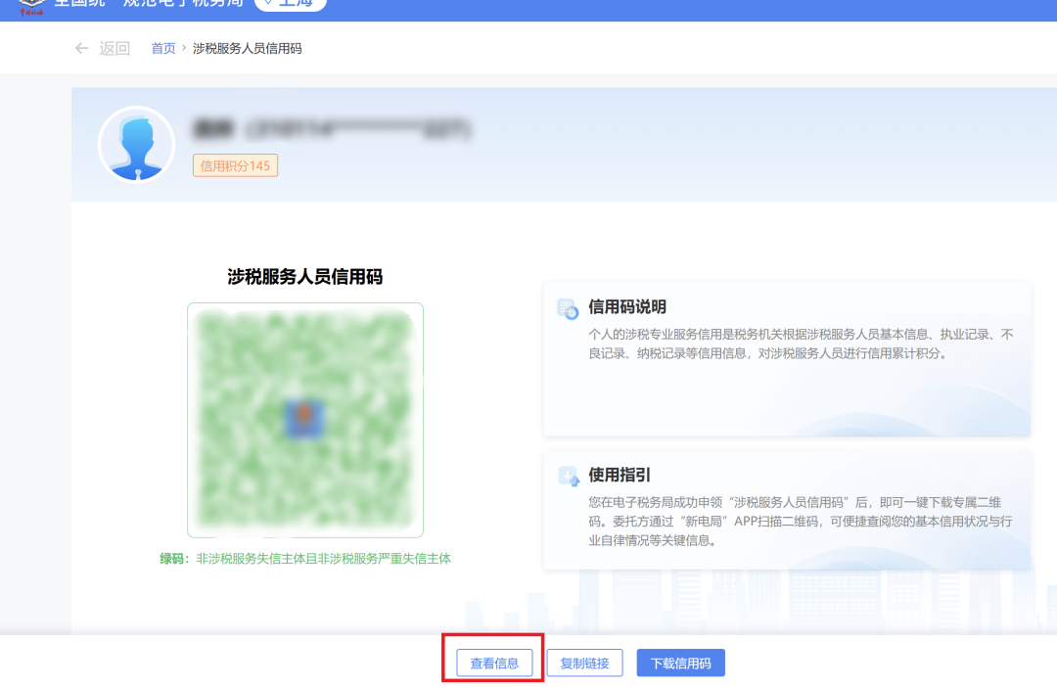Click the emblem in the QR code center

tap(304, 419)
